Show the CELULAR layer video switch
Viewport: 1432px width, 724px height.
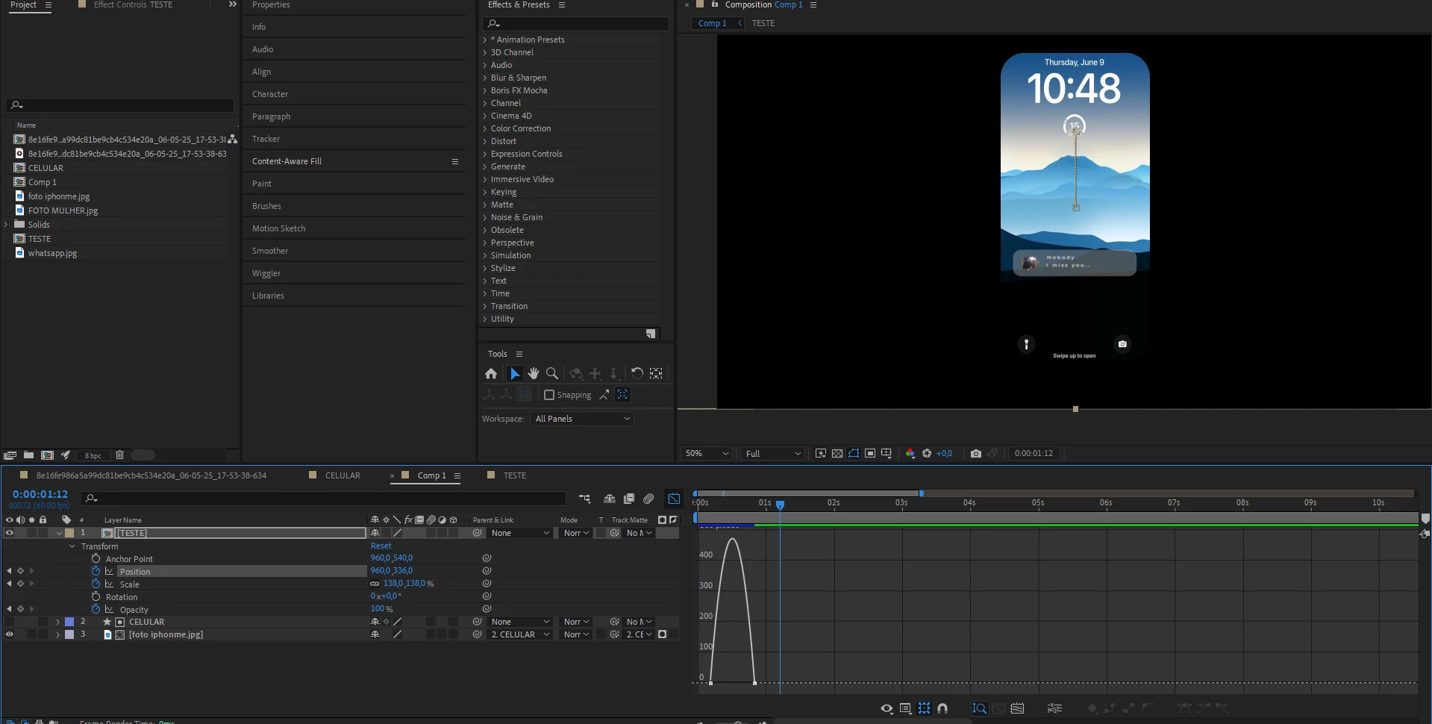tap(9, 622)
